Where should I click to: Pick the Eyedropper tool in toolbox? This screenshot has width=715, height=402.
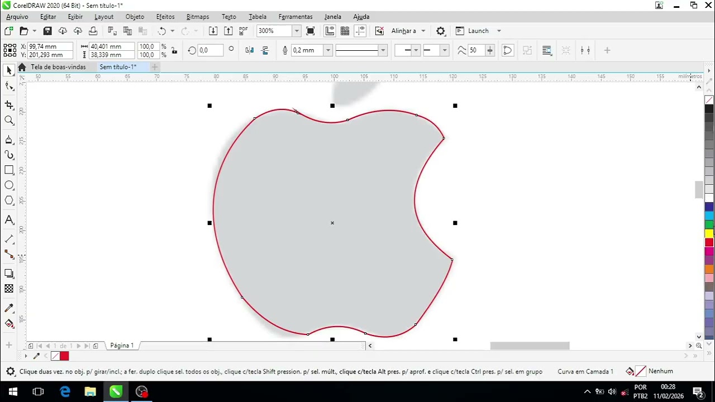(x=9, y=308)
